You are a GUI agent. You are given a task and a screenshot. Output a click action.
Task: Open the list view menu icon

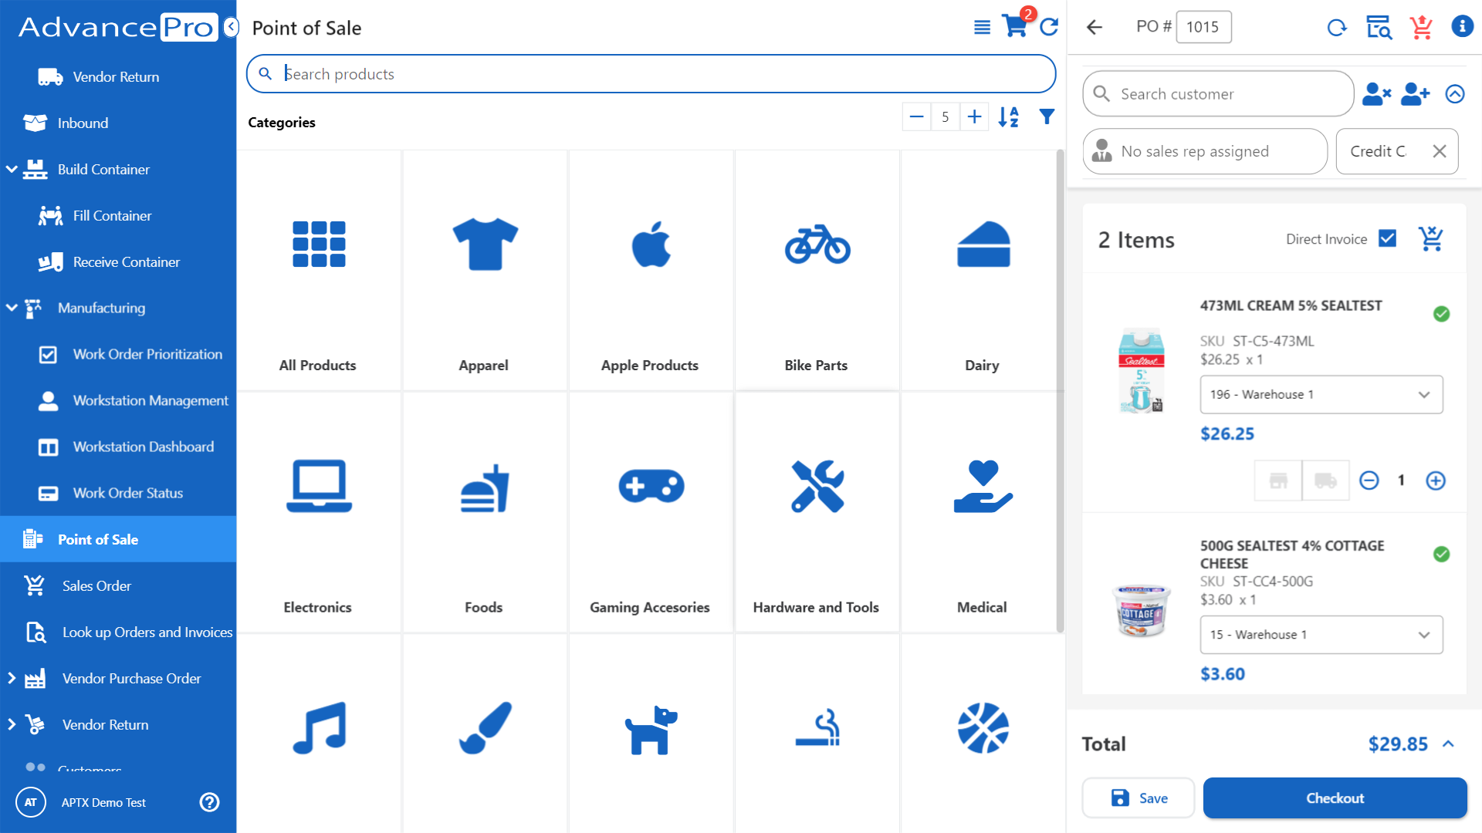coord(982,28)
